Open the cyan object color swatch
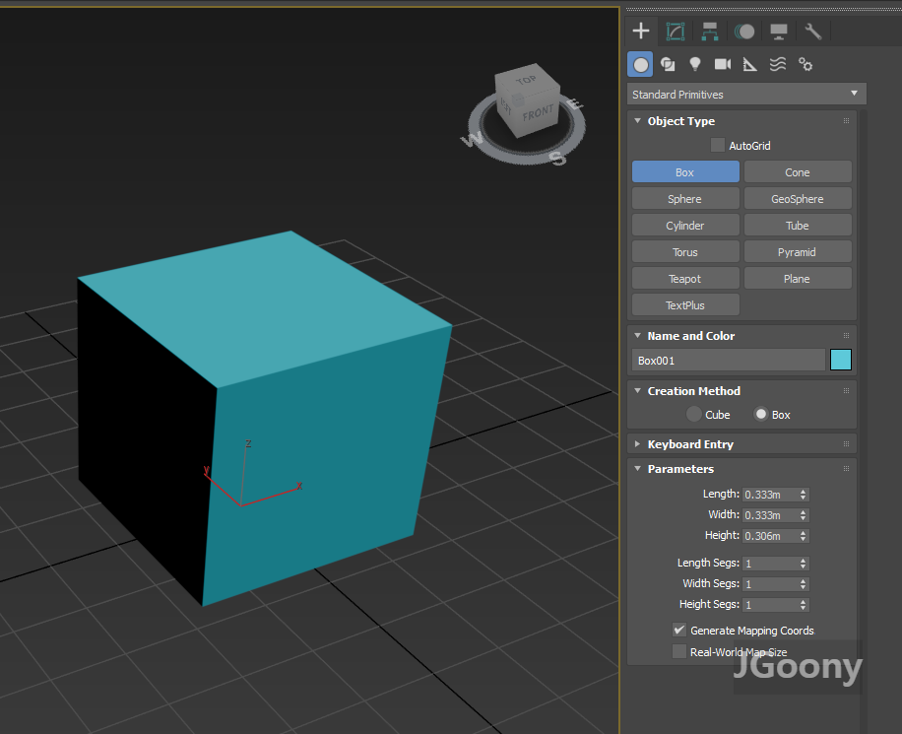This screenshot has width=902, height=734. pyautogui.click(x=840, y=360)
